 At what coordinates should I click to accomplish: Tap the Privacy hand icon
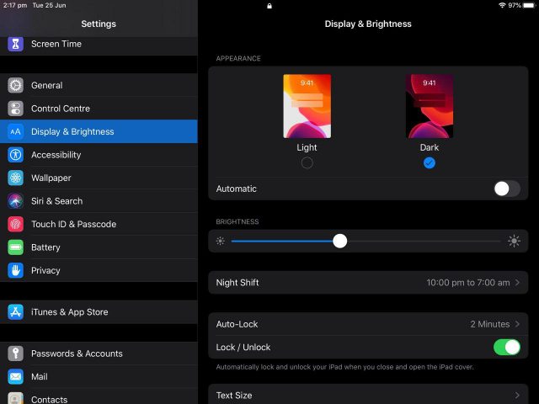(x=15, y=270)
